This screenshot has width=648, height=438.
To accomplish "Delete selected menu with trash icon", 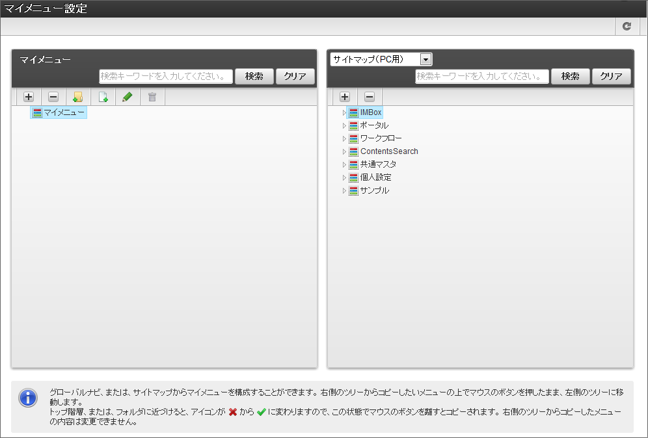I will click(152, 97).
